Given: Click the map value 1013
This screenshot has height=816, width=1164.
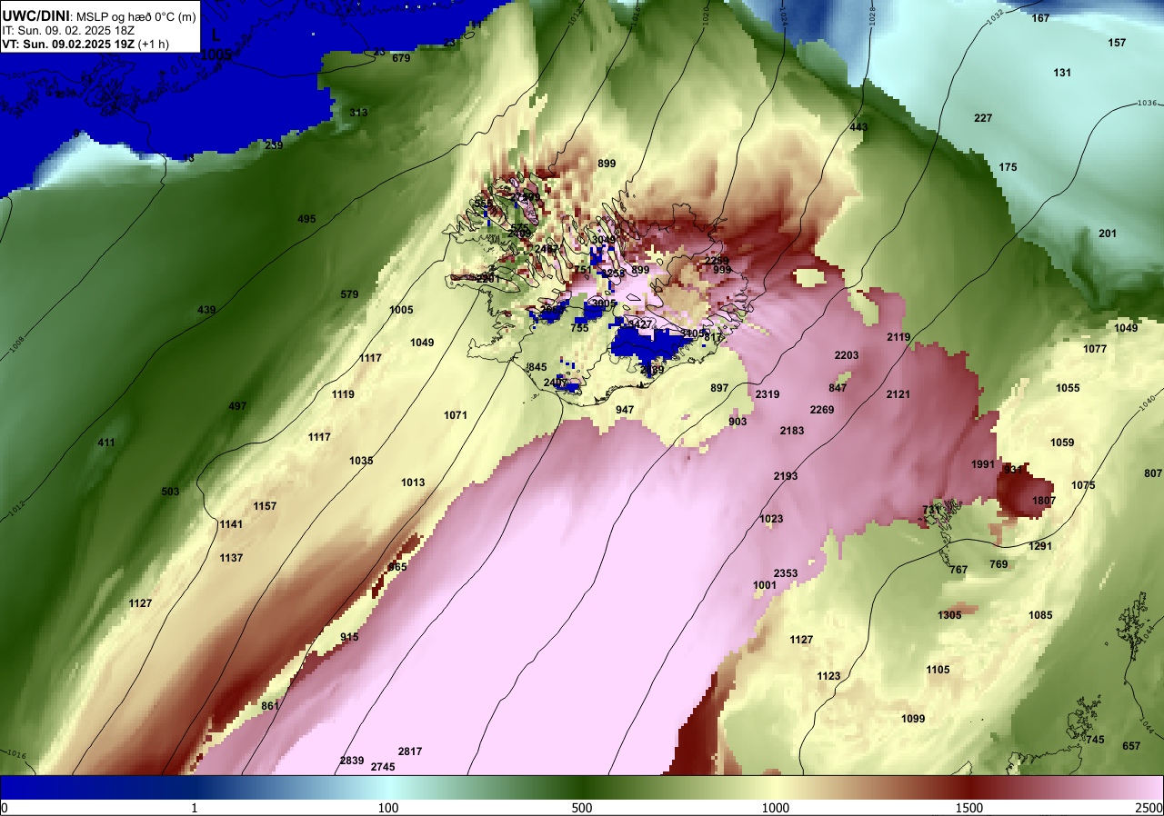Looking at the screenshot, I should pyautogui.click(x=413, y=483).
